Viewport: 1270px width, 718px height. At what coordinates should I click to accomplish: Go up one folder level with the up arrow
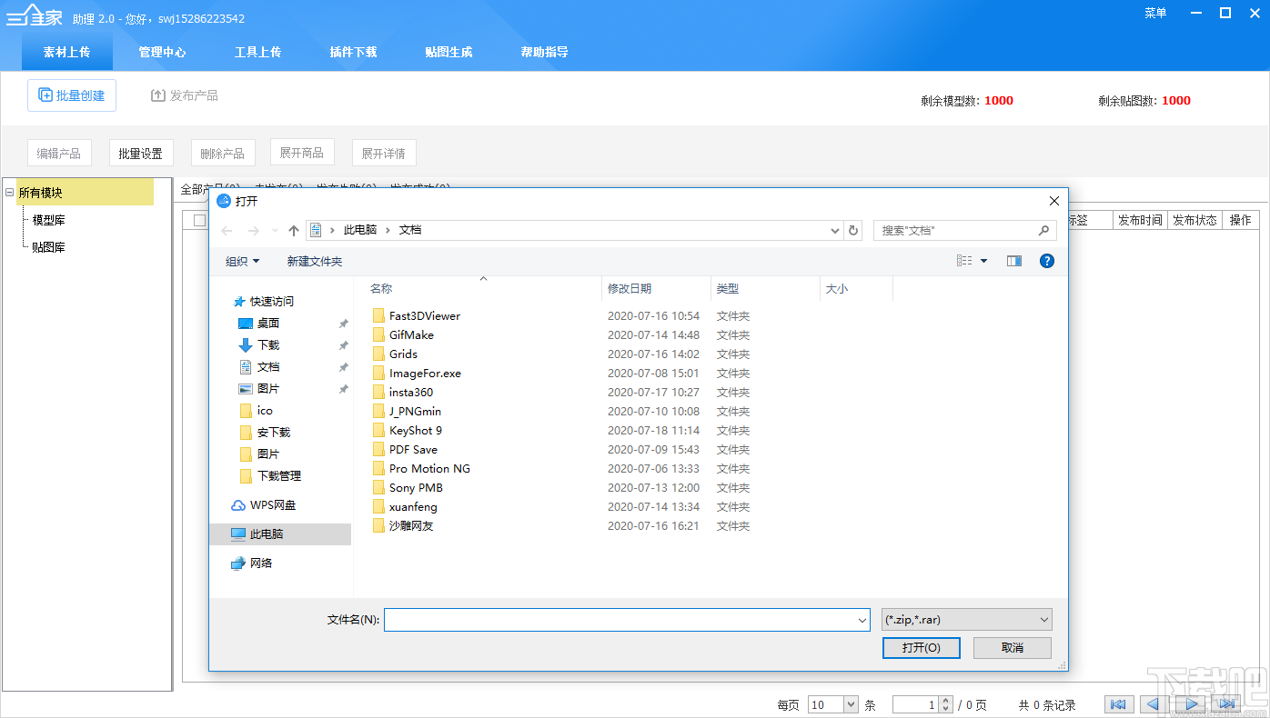pos(294,231)
